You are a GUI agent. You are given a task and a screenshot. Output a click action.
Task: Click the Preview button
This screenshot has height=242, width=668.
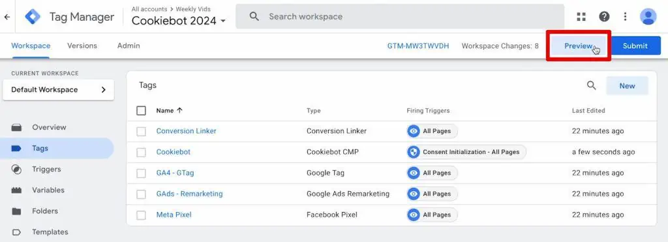(579, 46)
